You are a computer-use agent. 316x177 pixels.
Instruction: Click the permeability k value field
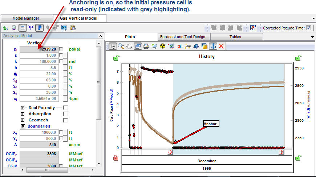(39, 61)
